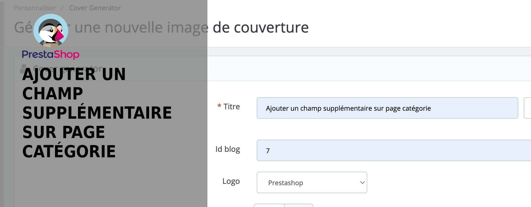Viewport: 531px width, 207px height.
Task: Click the red required asterisk by Titre
Action: coord(219,106)
